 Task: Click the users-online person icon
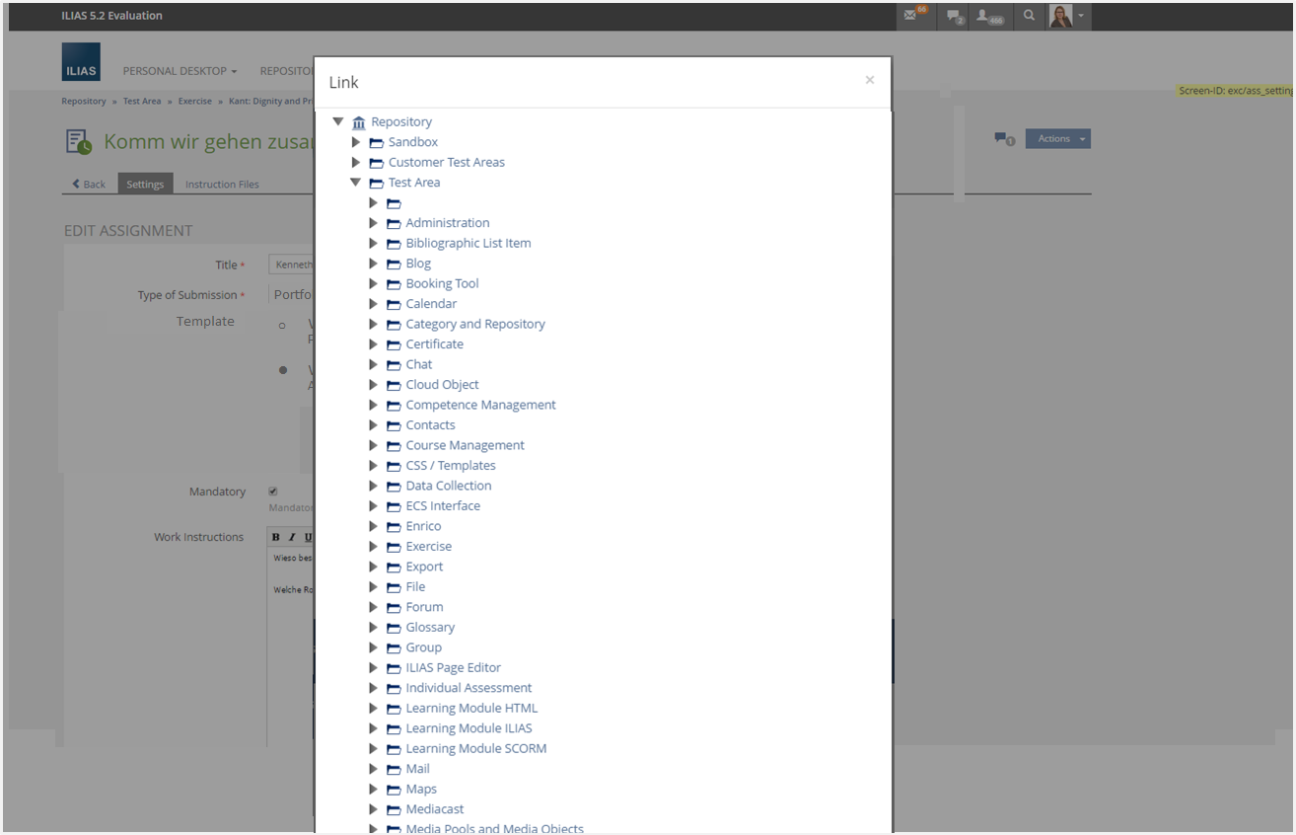click(984, 16)
